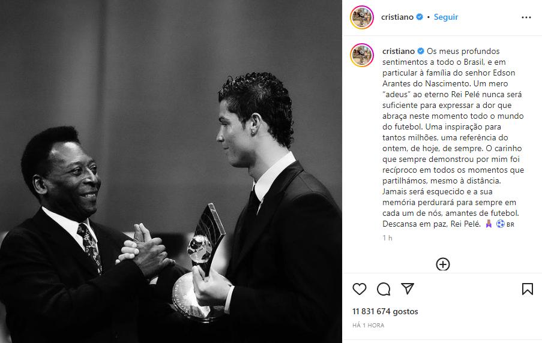Click the BR flag text in caption
542x343 pixels.
[511, 224]
